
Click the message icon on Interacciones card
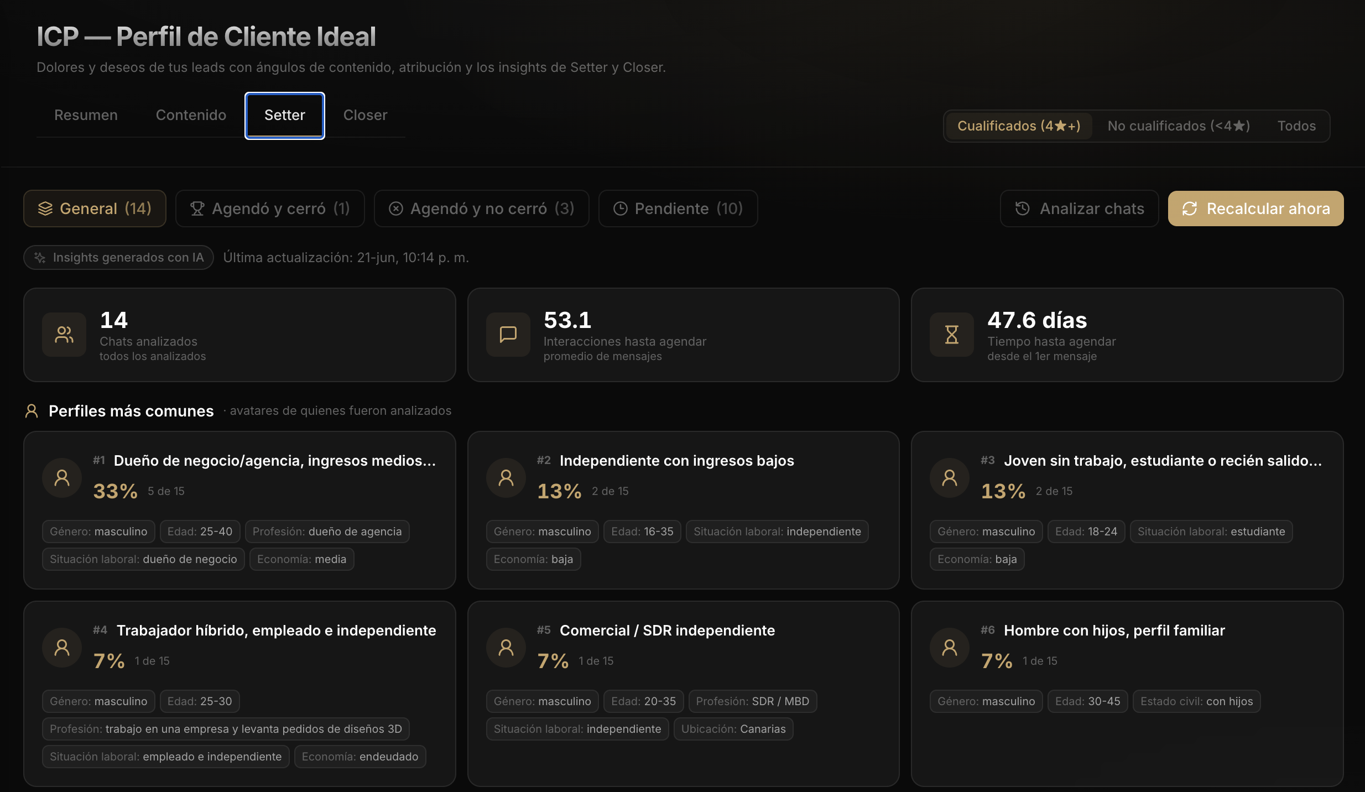tap(508, 335)
